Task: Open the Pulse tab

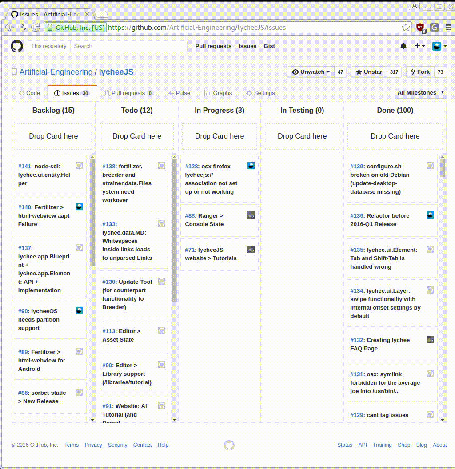Action: pyautogui.click(x=179, y=93)
